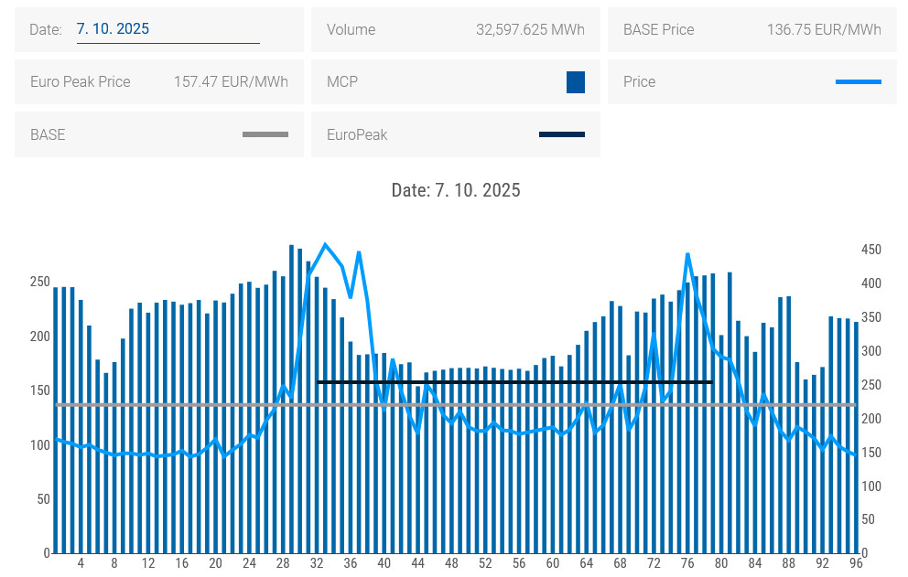The width and height of the screenshot is (908, 577).
Task: Toggle the Price series via its text label
Action: (x=639, y=82)
